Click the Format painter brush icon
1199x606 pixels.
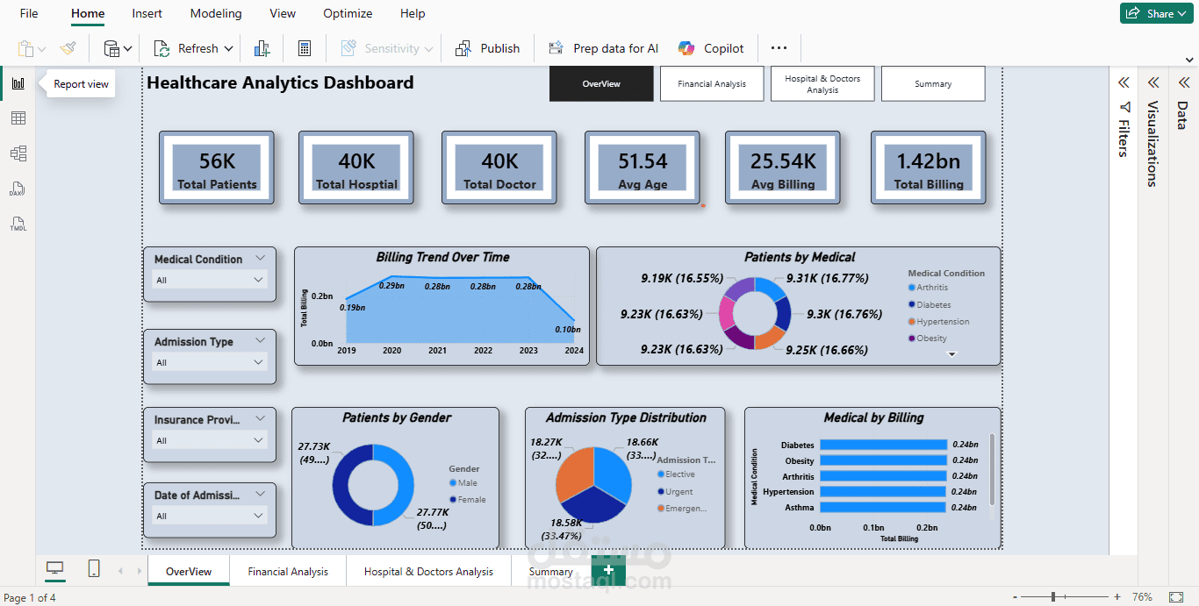click(68, 48)
